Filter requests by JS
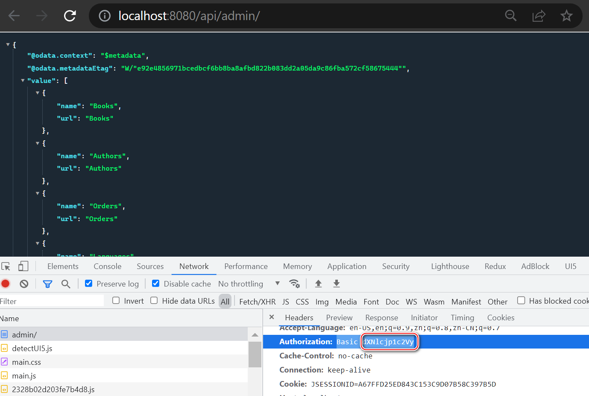The height and width of the screenshot is (396, 589). tap(286, 301)
